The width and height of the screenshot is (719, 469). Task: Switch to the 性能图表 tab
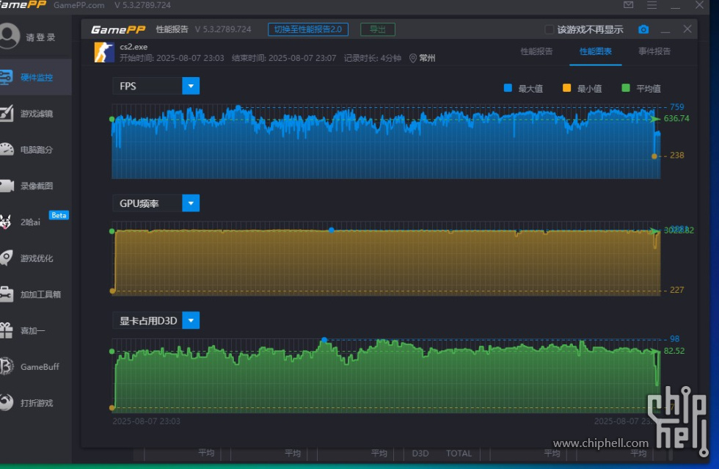click(596, 51)
